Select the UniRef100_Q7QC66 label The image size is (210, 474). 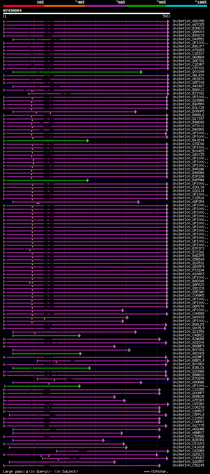tap(188, 144)
